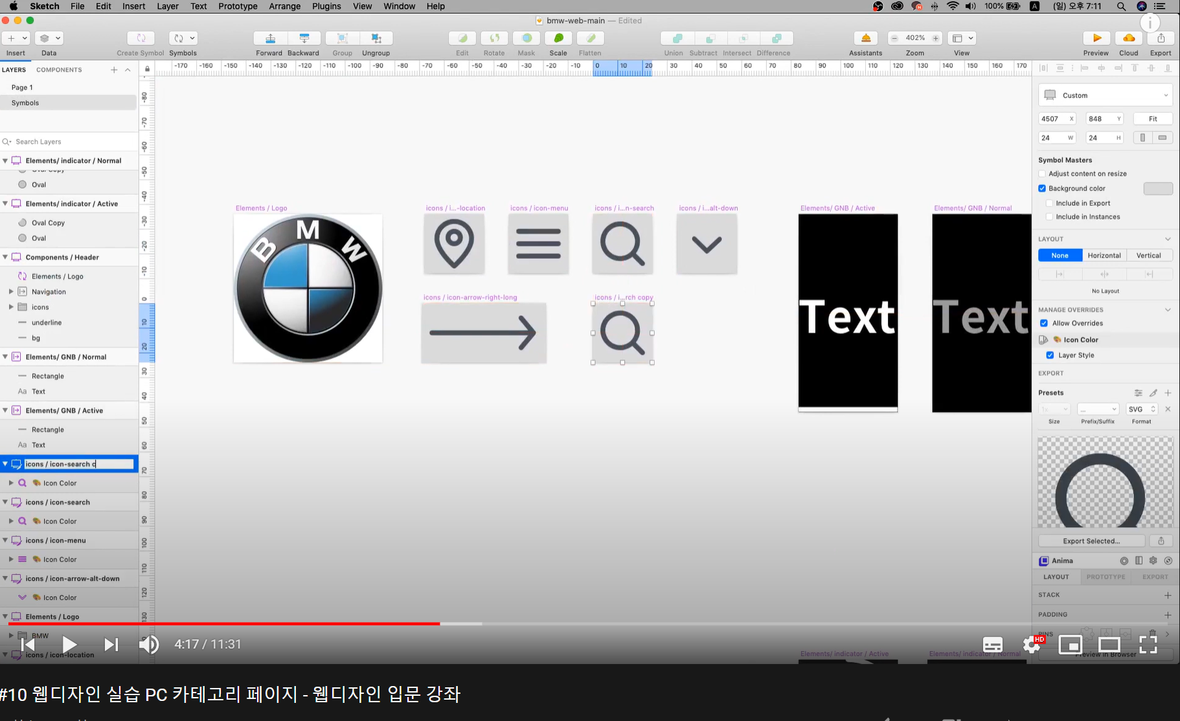1180x721 pixels.
Task: Click the Export Selected button
Action: click(1091, 541)
